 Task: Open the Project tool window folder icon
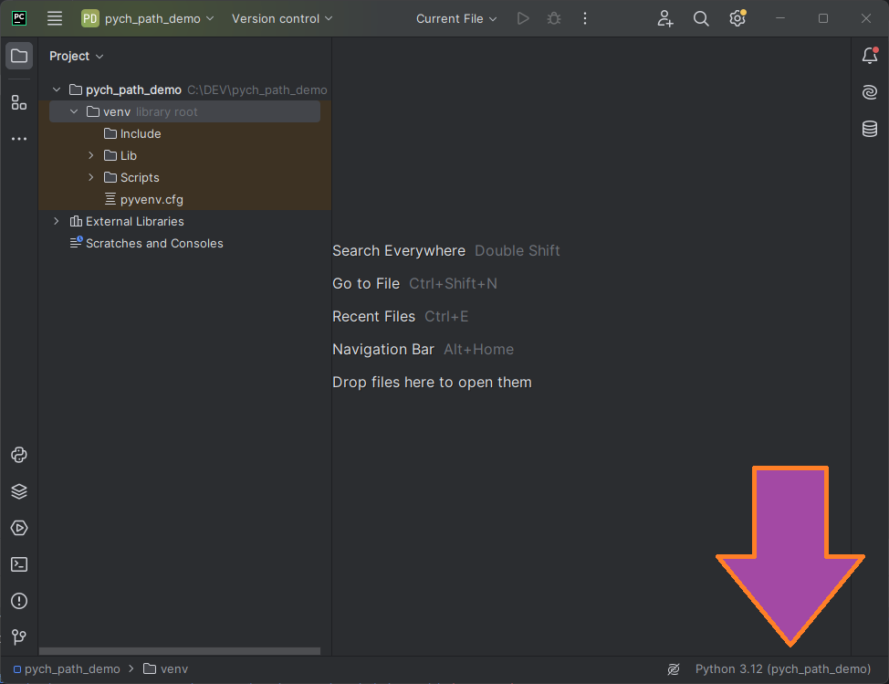[x=19, y=56]
